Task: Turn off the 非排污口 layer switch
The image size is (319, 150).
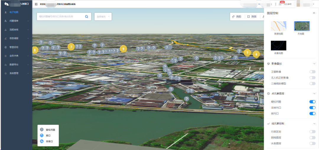Action: click(x=312, y=108)
